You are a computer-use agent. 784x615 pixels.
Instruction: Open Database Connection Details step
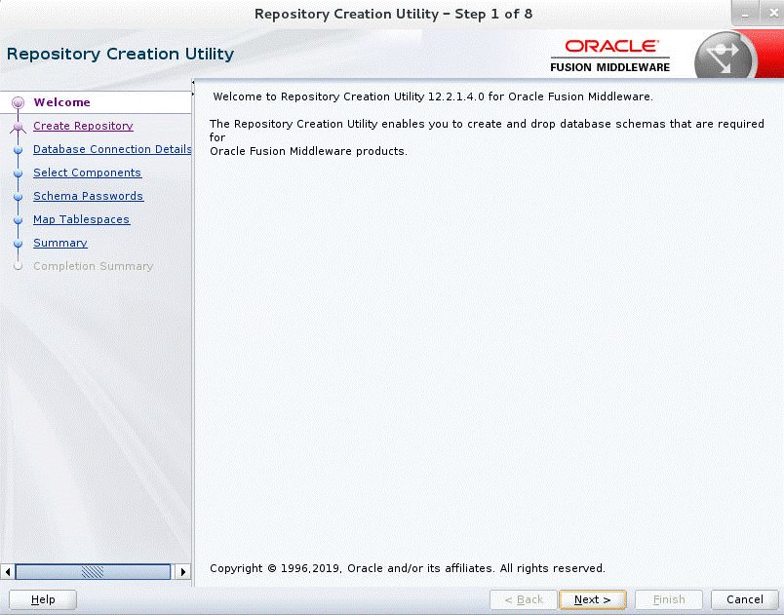[x=112, y=149]
